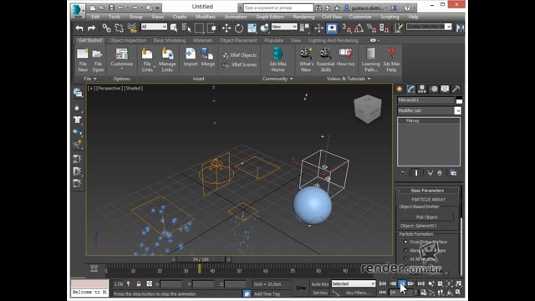Image resolution: width=535 pixels, height=301 pixels.
Task: Click the time slider showing 34 / 100
Action: point(201,259)
